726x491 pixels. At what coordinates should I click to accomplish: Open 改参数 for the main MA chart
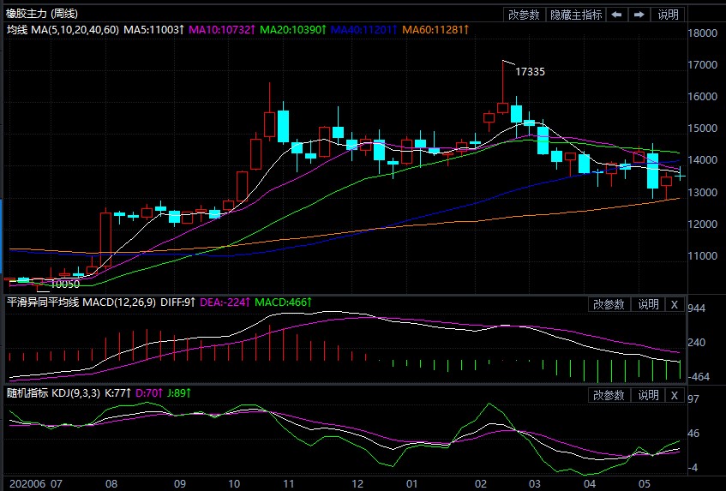tap(524, 15)
